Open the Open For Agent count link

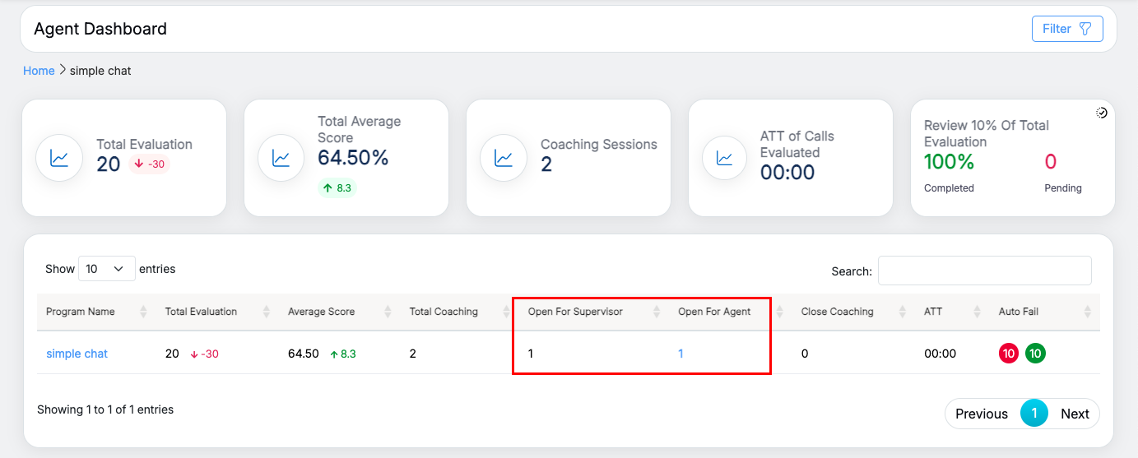tap(681, 354)
